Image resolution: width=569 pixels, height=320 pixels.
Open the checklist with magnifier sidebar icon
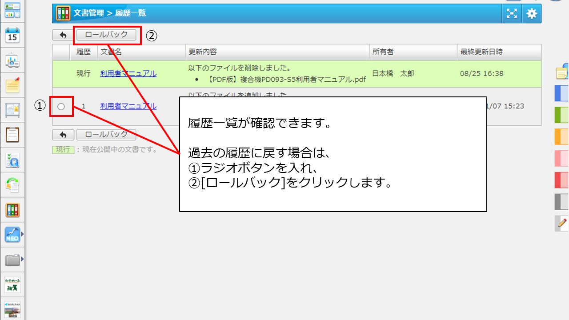[12, 160]
